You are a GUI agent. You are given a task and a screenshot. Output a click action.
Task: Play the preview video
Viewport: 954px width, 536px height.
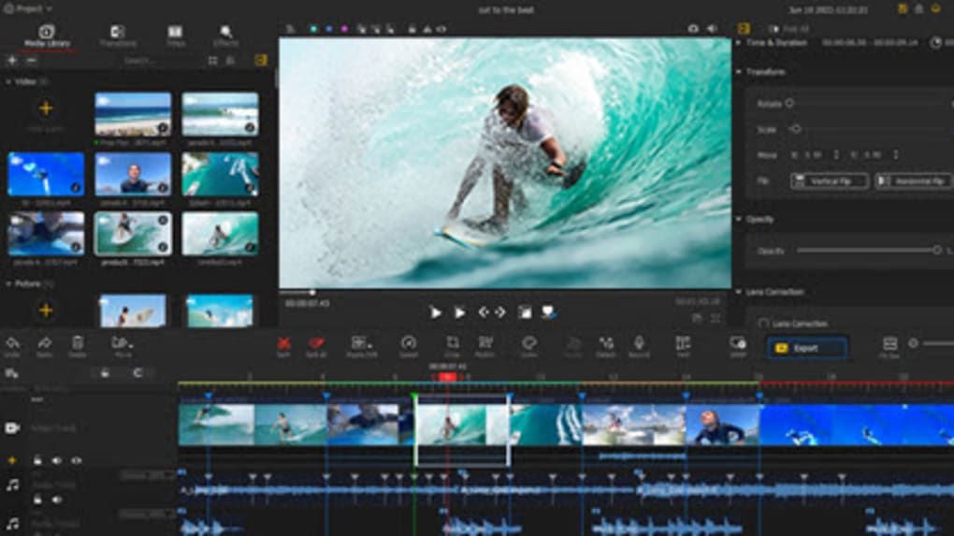(x=435, y=312)
